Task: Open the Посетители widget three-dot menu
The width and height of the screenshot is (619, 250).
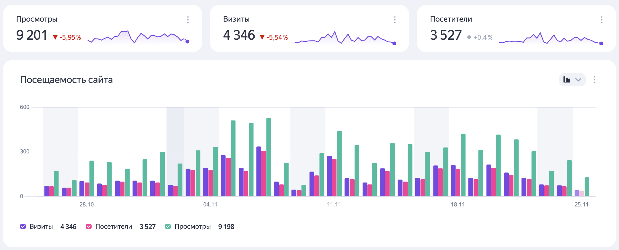Action: tap(602, 20)
